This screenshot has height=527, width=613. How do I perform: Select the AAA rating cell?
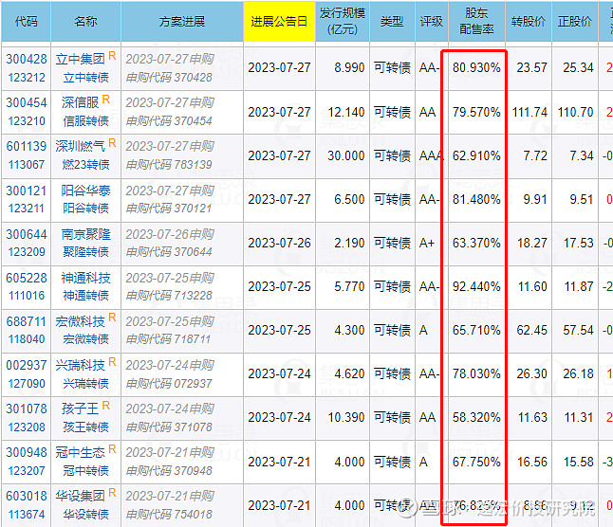(431, 155)
